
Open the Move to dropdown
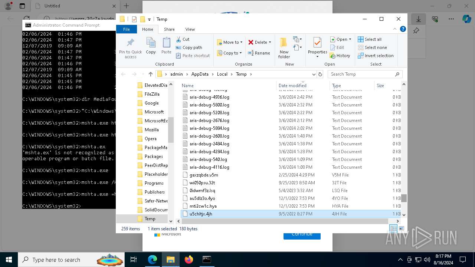(230, 42)
